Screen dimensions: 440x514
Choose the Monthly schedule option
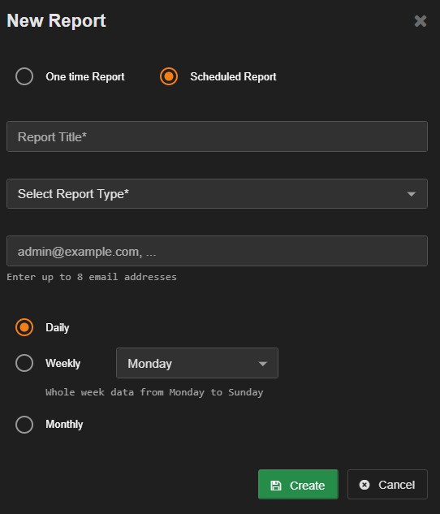click(24, 425)
